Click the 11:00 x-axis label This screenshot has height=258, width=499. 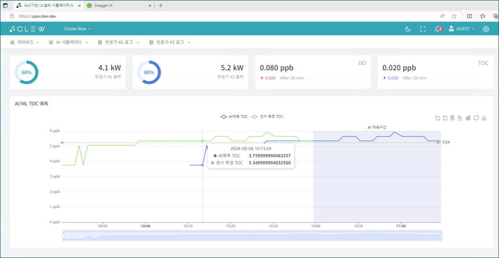point(401,226)
